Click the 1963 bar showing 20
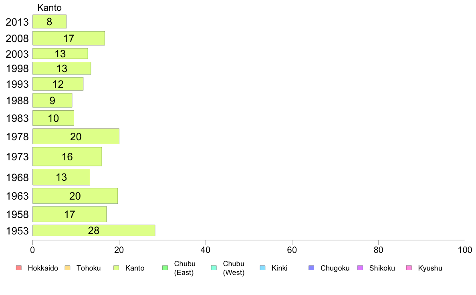476x295 pixels. (x=75, y=196)
